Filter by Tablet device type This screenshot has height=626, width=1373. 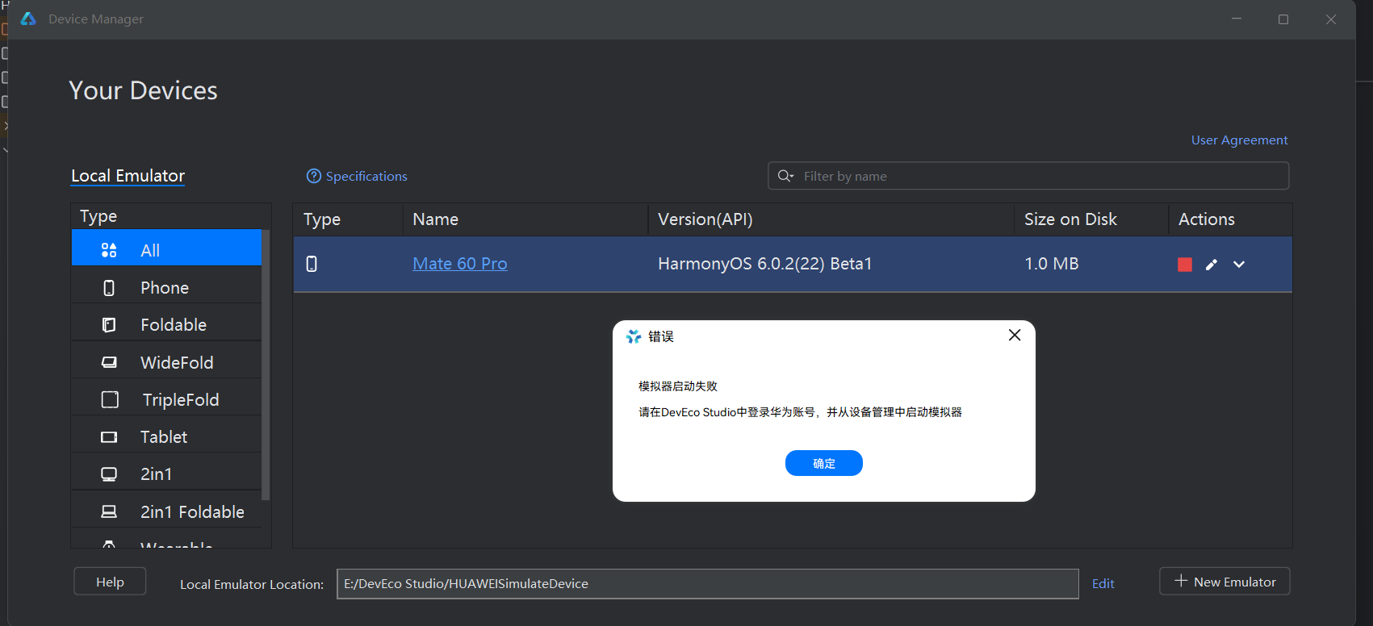click(164, 437)
